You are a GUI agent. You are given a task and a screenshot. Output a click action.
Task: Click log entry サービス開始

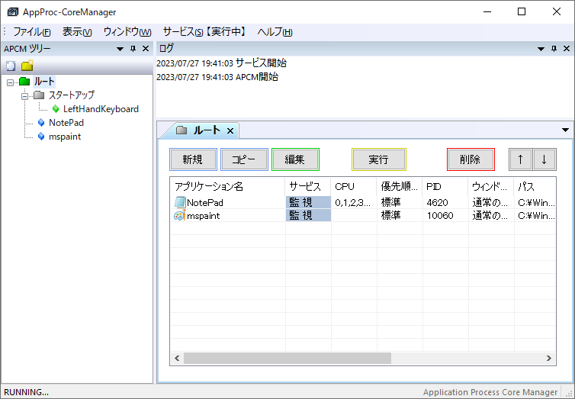[221, 63]
